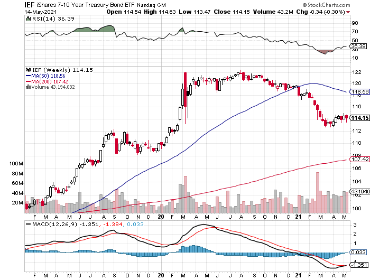This screenshot has width=370, height=280.
Task: Click the iShares 7-10 Year Treasury Bond ETF name
Action: coord(86,5)
